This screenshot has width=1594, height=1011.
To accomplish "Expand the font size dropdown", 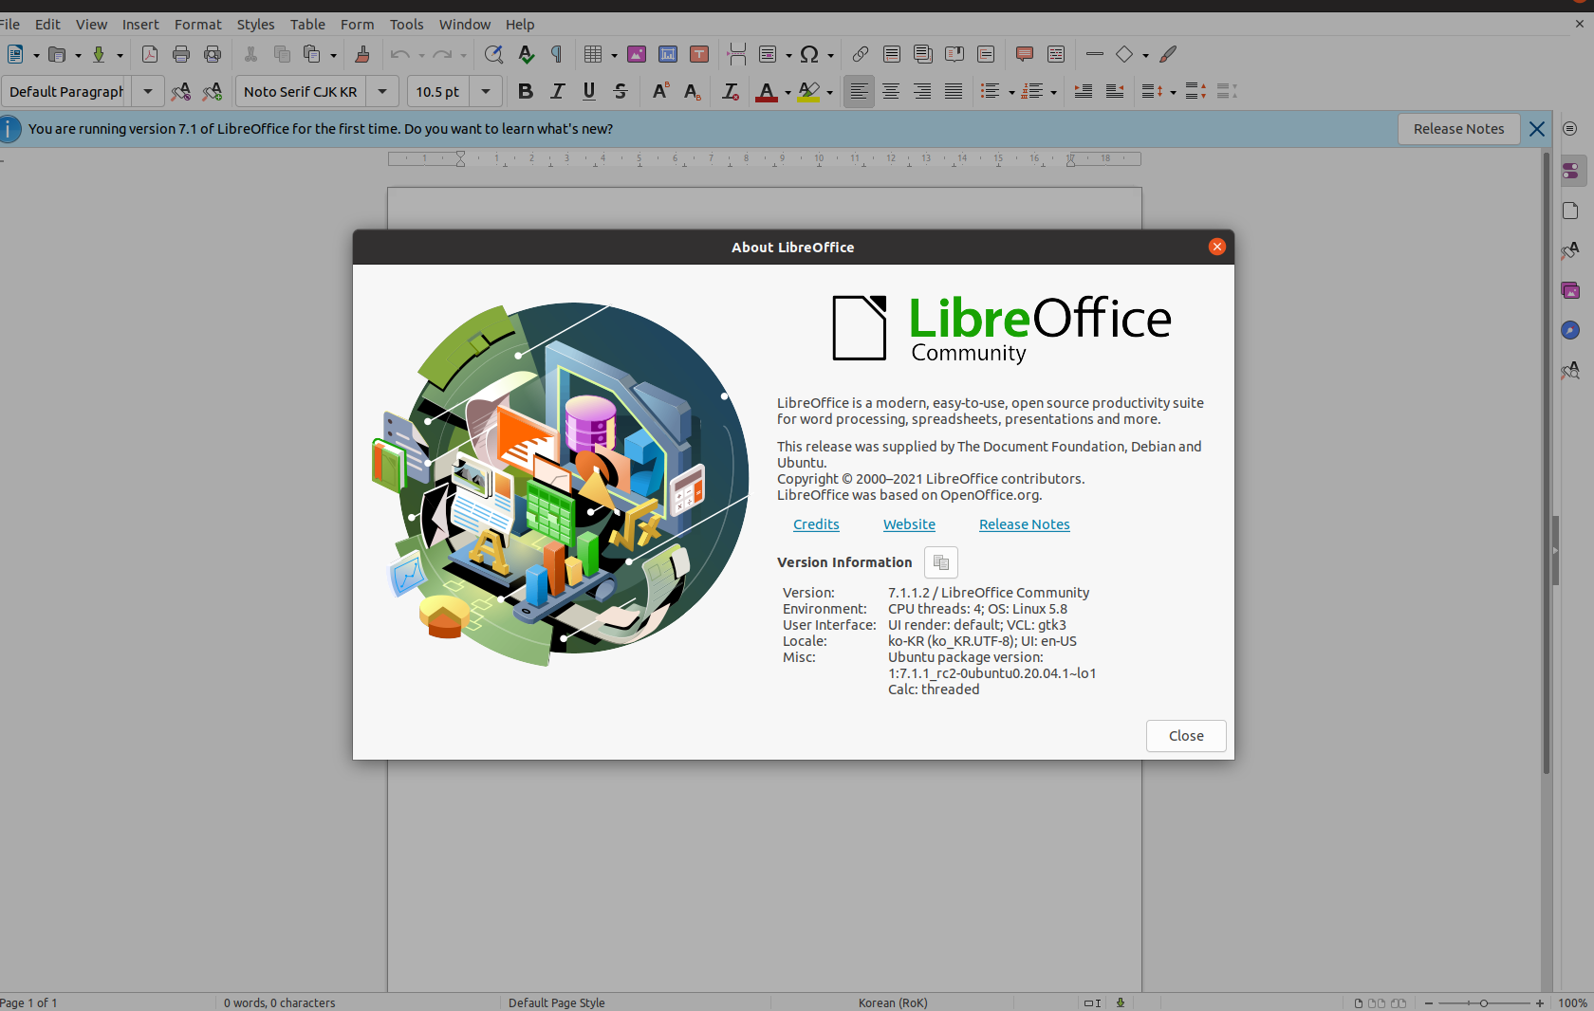I will (486, 91).
